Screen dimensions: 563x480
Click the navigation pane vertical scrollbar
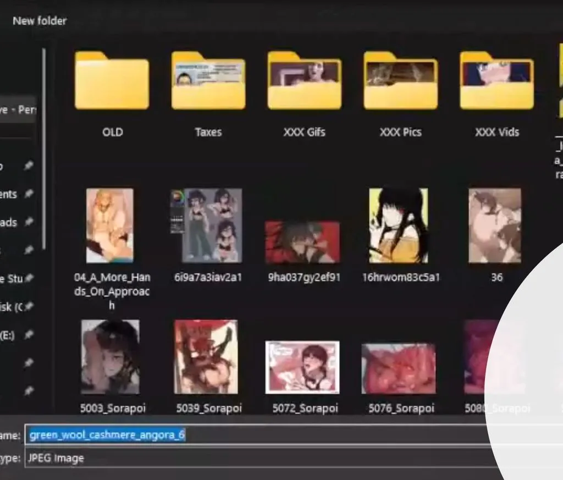point(44,149)
